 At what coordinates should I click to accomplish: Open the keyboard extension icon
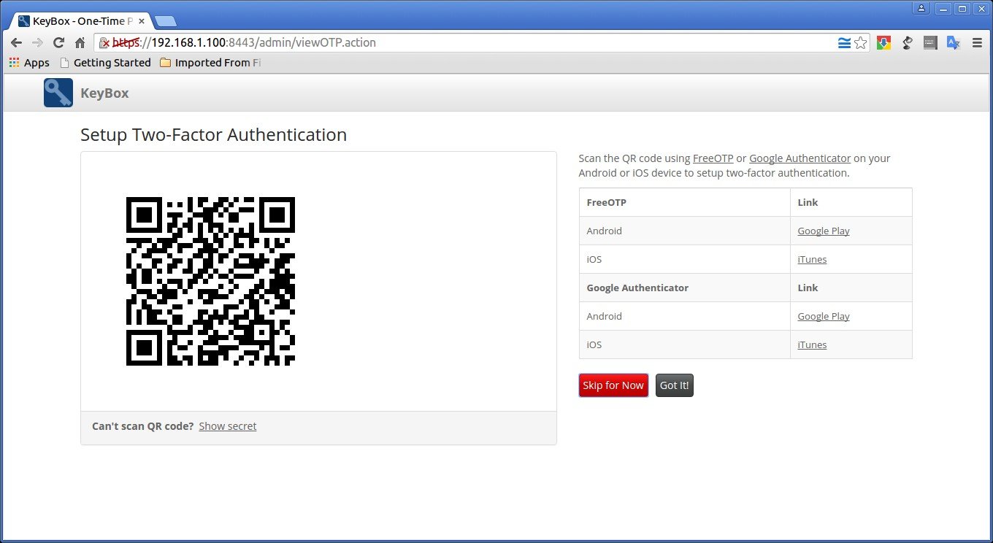point(930,43)
